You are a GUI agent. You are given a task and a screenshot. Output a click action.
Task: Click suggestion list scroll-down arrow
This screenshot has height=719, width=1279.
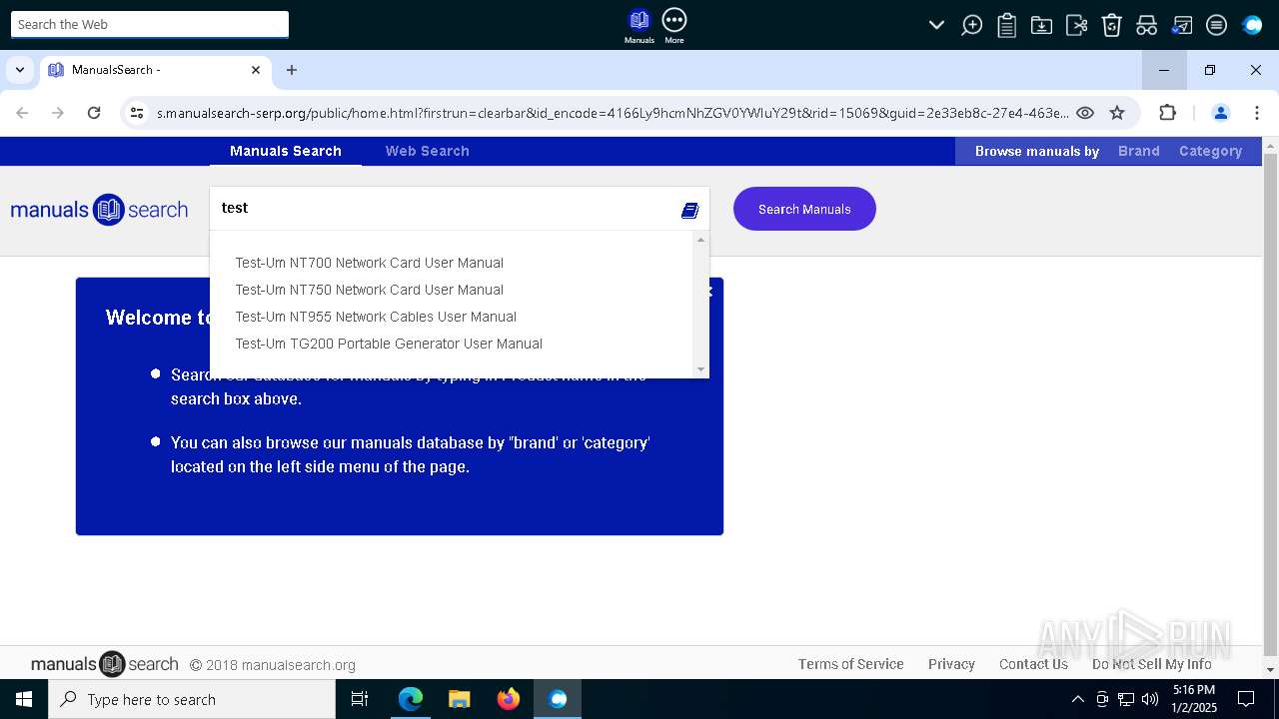[700, 369]
